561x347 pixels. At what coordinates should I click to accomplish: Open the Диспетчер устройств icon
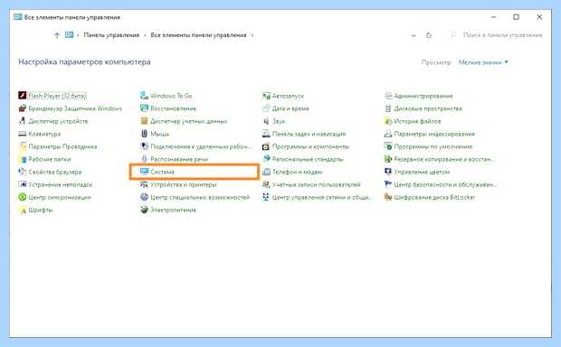pyautogui.click(x=23, y=121)
